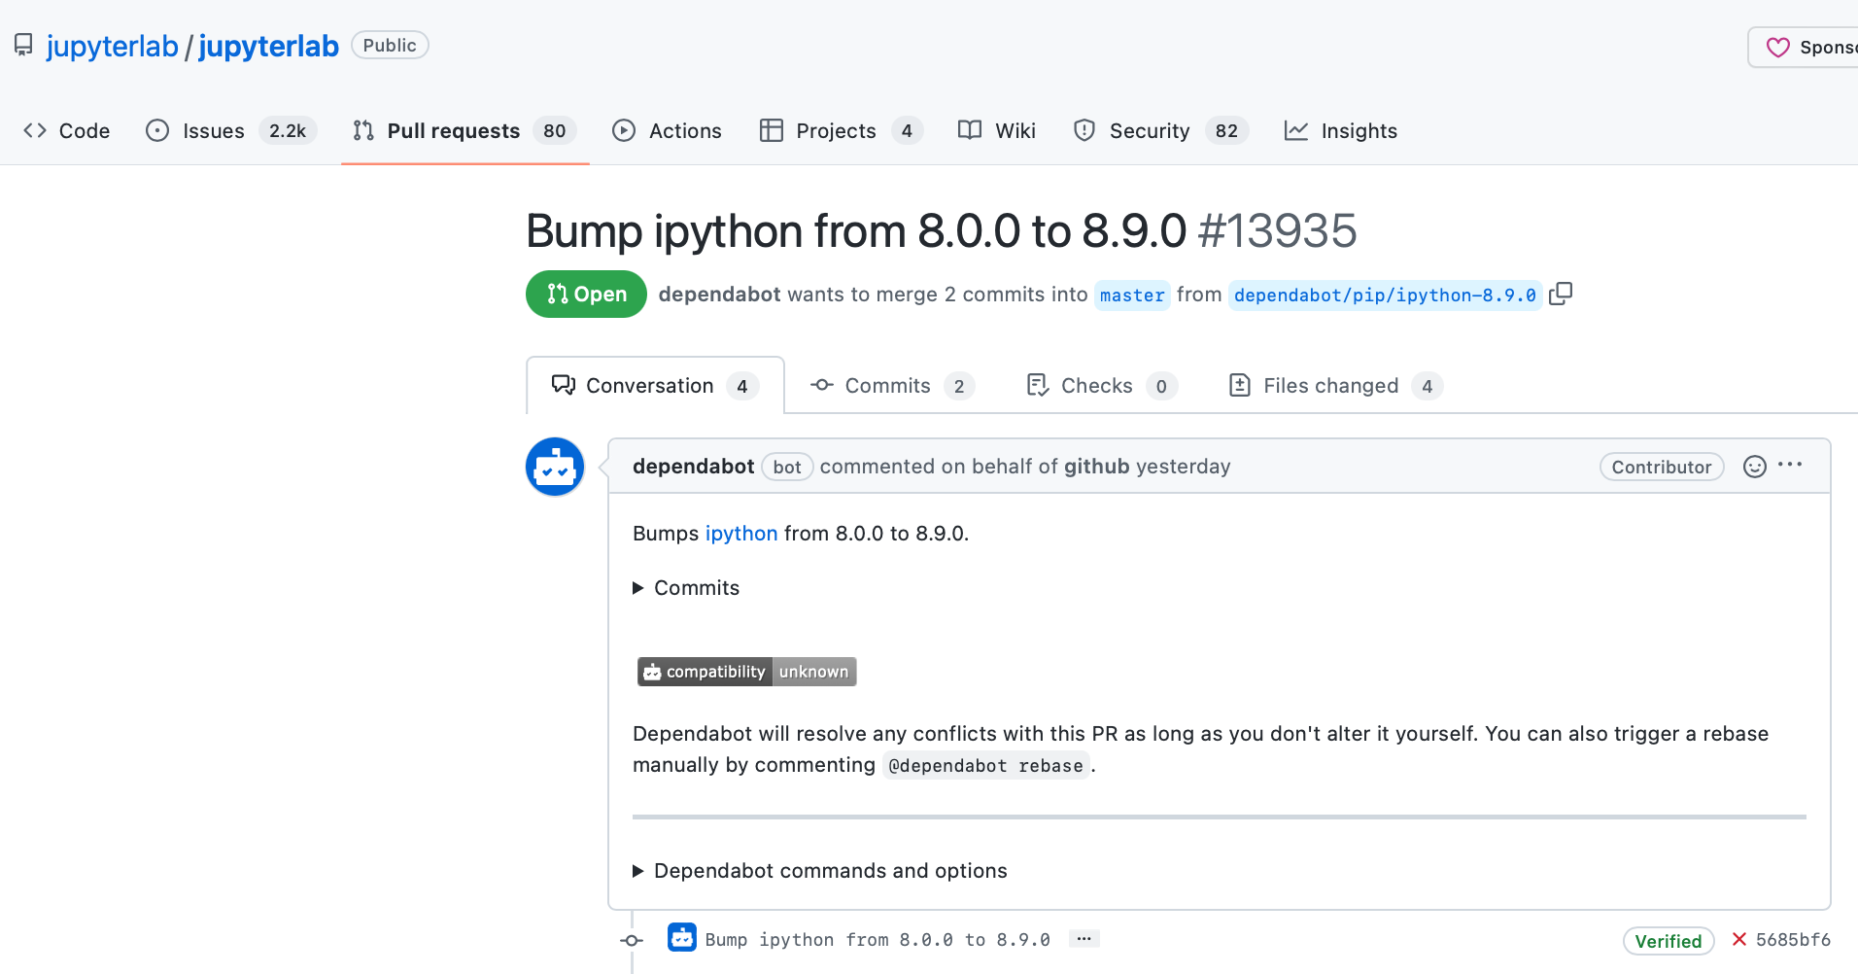
Task: Click the yesterday timestamp link
Action: click(x=1183, y=467)
